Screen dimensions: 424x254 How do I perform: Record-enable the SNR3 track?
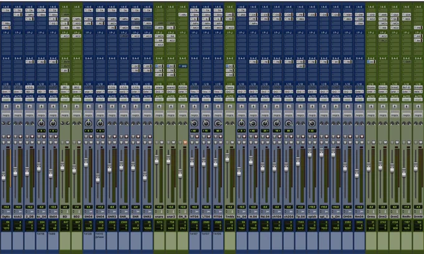[x=115, y=137]
